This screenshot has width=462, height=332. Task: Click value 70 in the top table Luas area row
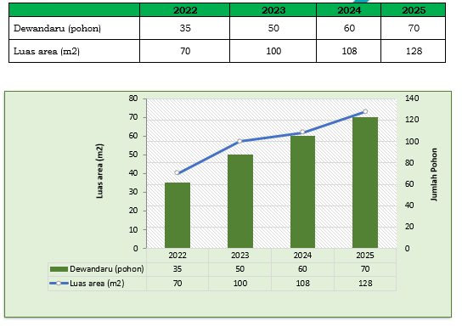tap(185, 51)
